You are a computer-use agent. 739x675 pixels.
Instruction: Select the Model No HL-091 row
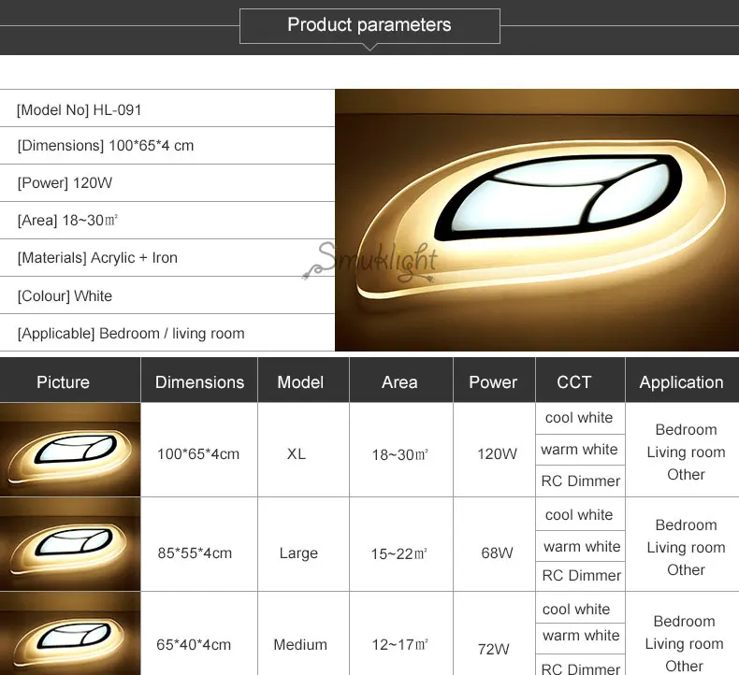pyautogui.click(x=167, y=108)
